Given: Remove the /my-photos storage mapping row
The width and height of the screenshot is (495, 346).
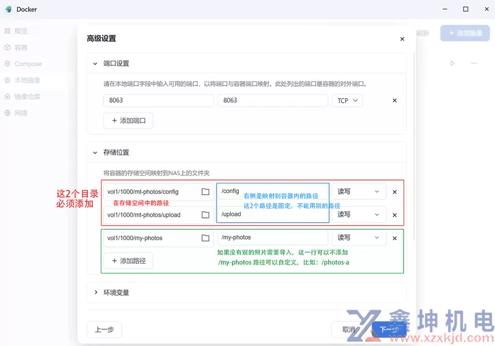Looking at the screenshot, I should coord(395,238).
